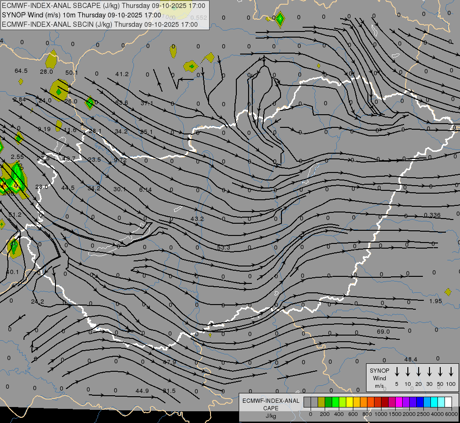Click the 44.5 value on the map
This screenshot has width=460, height=423.
[x=68, y=188]
